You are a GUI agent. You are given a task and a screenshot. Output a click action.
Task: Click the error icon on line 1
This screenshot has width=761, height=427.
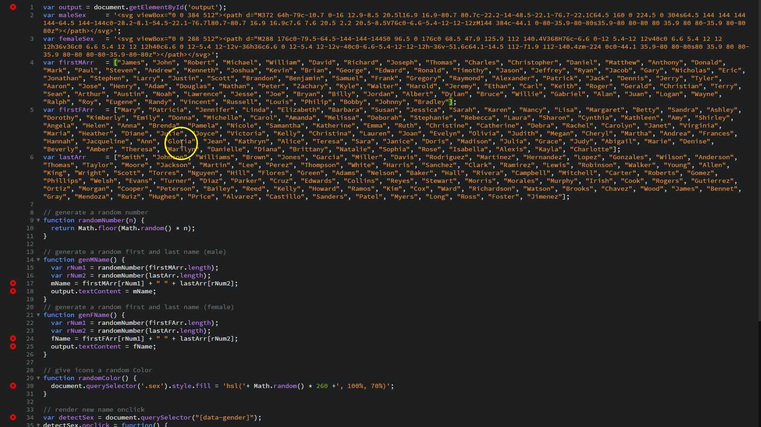tap(13, 7)
